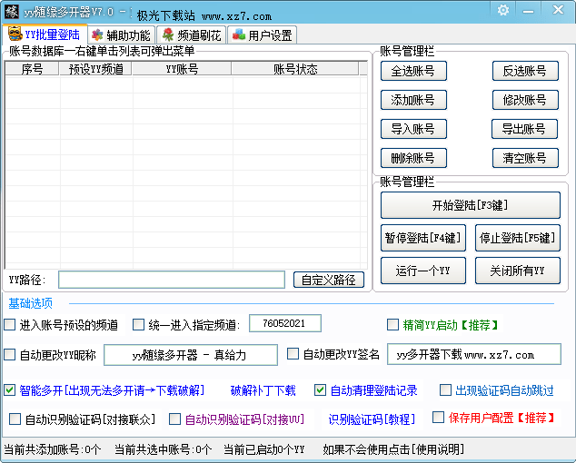Viewport: 576px width, 463px height.
Task: Click nickname field yy随缘多开器 - 真给力
Action: 191,355
